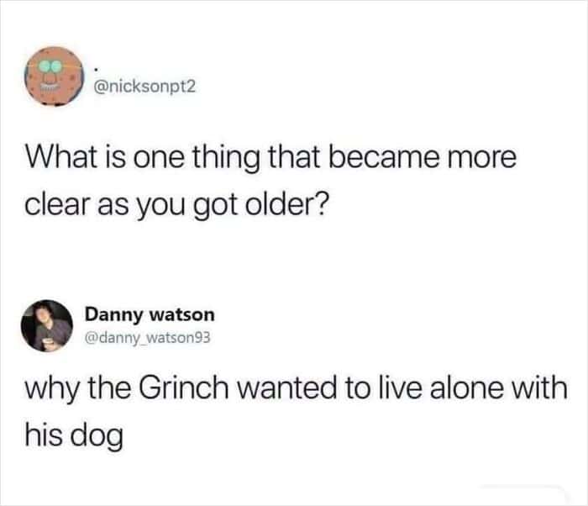Click the word "What" starting the question
This screenshot has height=506, width=588.
tap(61, 157)
